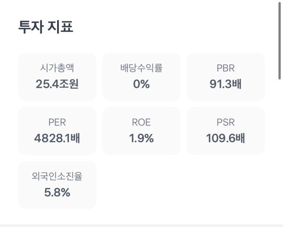Select the 4828.1배 PER value
283x227 pixels.
pyautogui.click(x=57, y=139)
